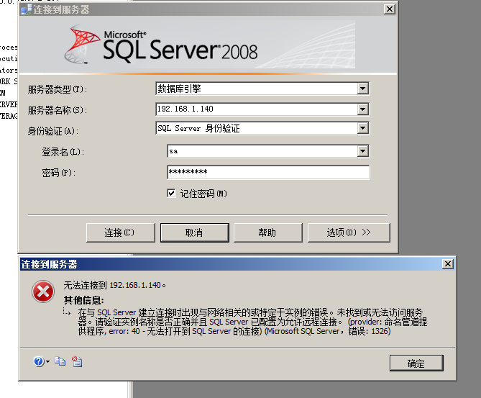Click the 登录名(L) label
Screen dimensions: 481x398
63,152
